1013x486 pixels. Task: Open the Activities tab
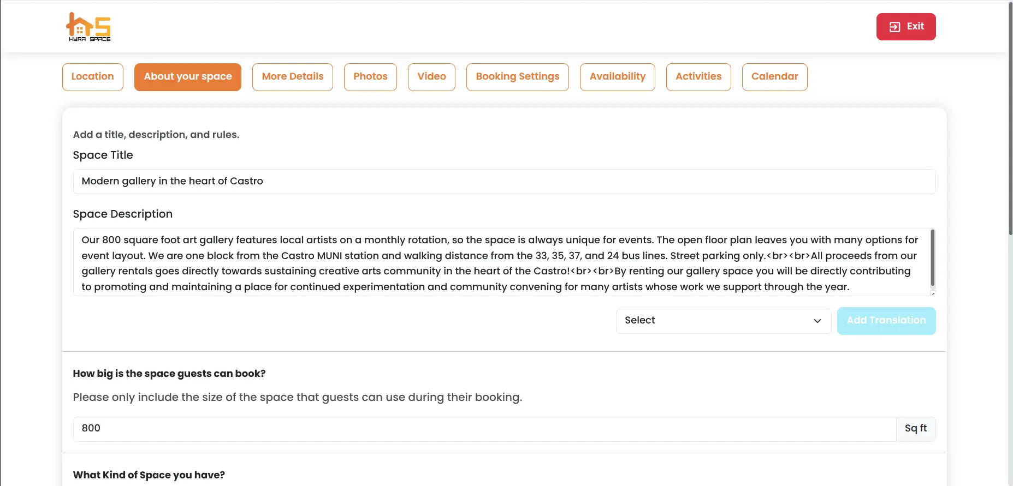click(698, 76)
